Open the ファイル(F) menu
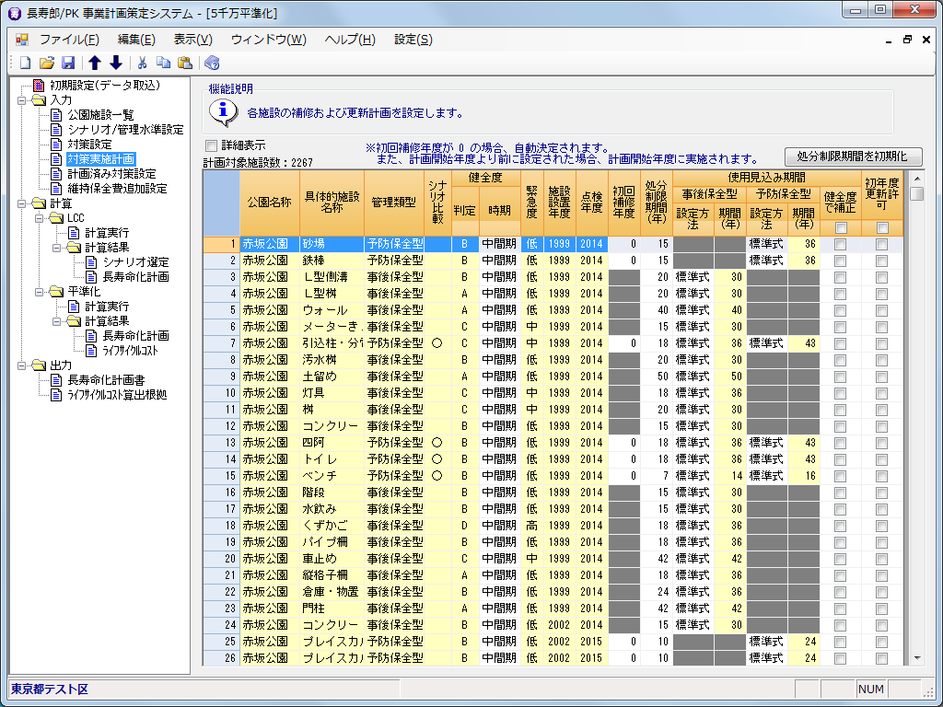Screen dimensions: 943x707 point(69,40)
